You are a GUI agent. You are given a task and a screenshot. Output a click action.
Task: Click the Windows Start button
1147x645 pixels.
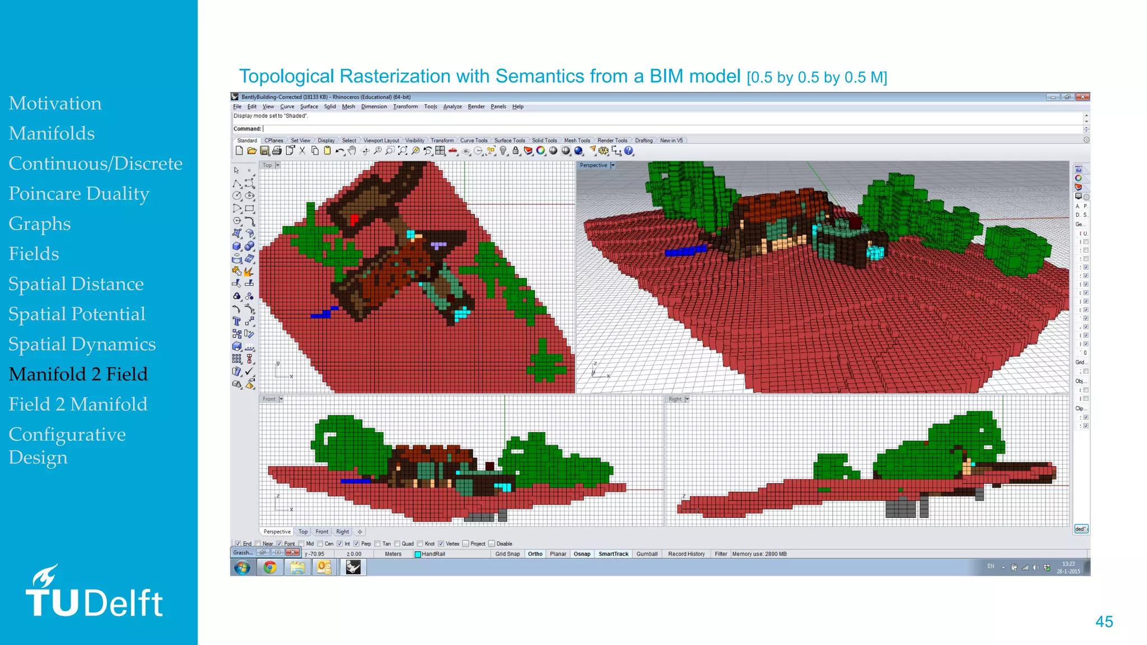(x=243, y=567)
